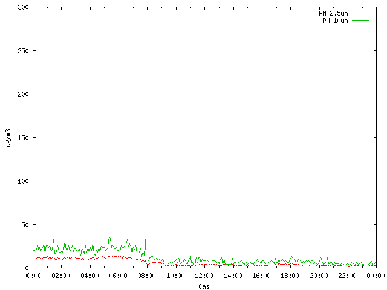Click the x-axis time label 12:00
The width and height of the screenshot is (387, 290).
204,275
